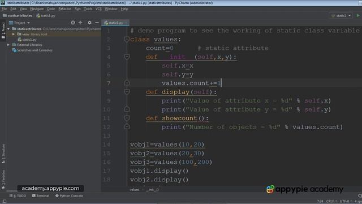Fold the display method on line 8
This screenshot has height=204, width=362.
[x=127, y=92]
